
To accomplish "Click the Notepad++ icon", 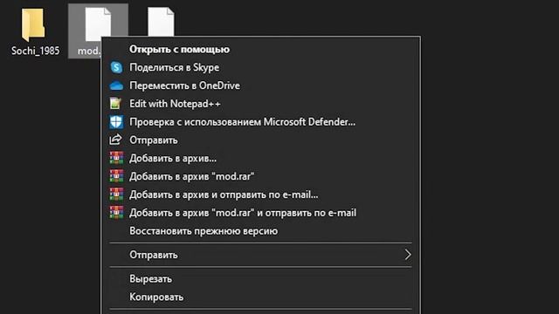I will [116, 104].
